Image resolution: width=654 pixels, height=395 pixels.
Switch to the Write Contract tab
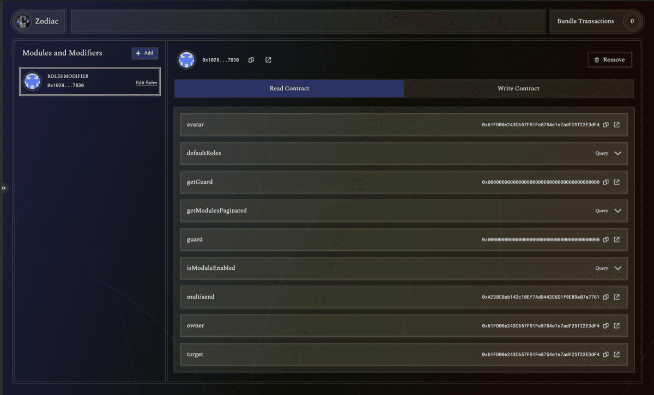coord(518,88)
